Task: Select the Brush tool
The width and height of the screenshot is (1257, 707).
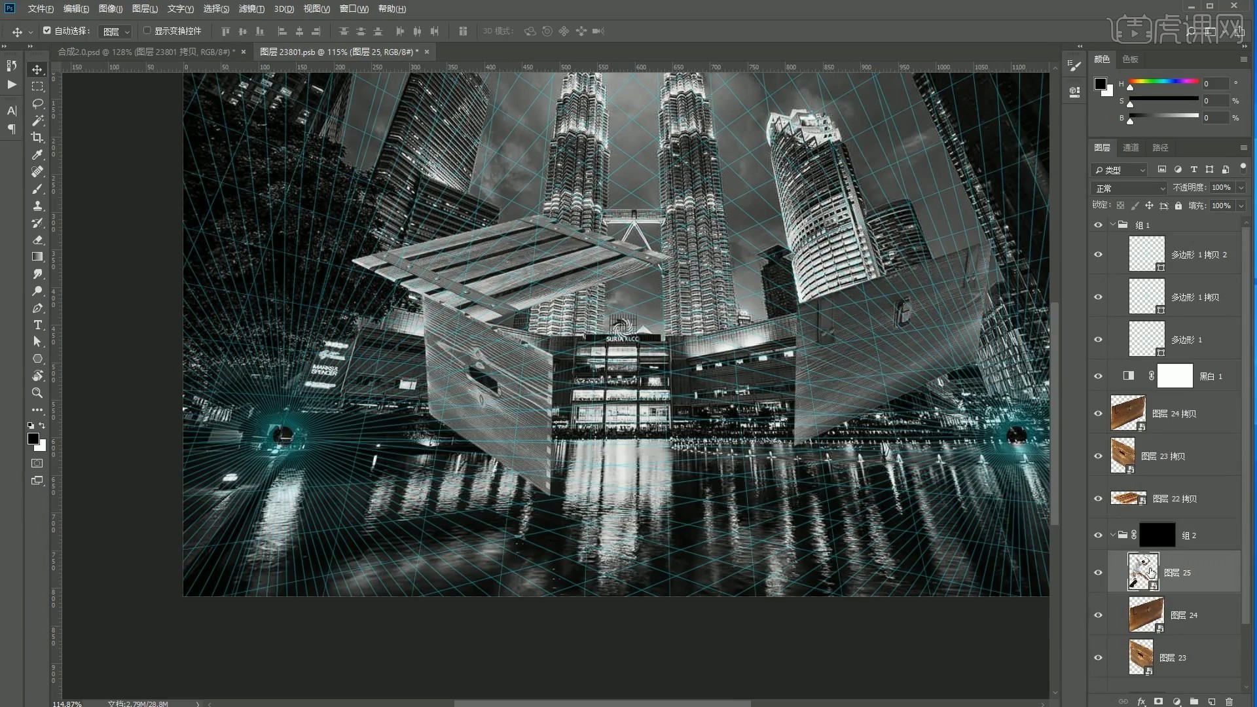Action: tap(37, 189)
